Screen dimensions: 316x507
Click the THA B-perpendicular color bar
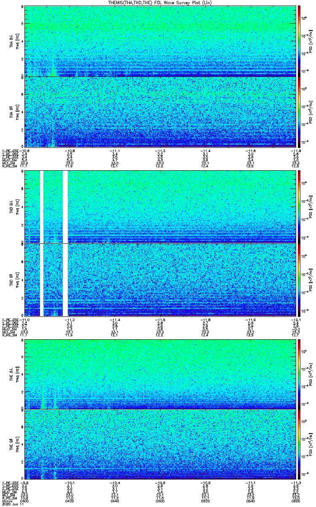(299, 41)
